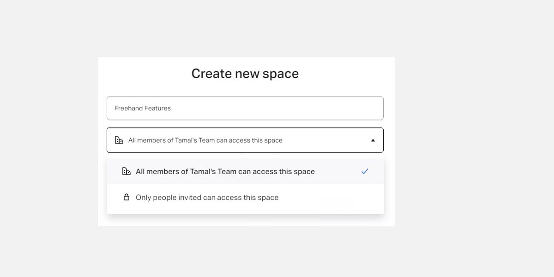Viewport: 554px width, 277px height.
Task: Click the "Create new space" heading
Action: 245,74
